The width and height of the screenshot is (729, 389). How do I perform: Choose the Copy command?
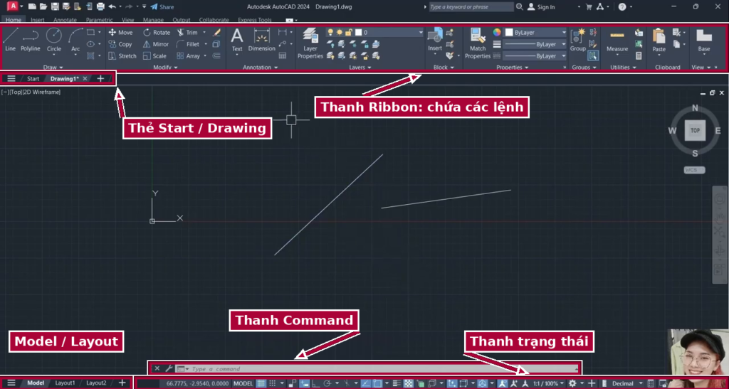click(120, 44)
